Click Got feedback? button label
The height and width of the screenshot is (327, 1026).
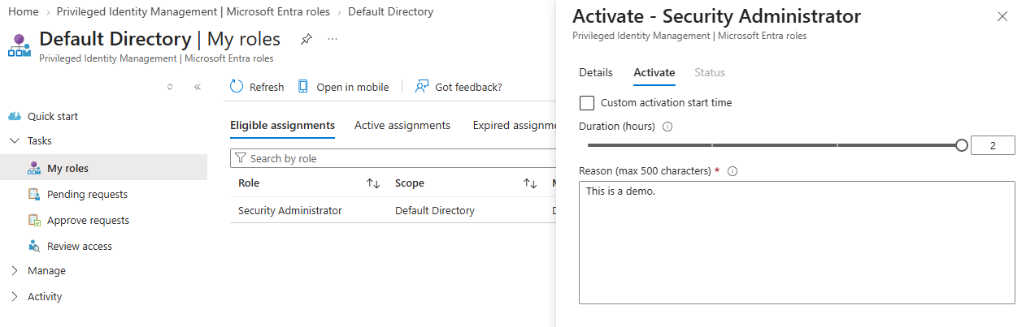[468, 87]
